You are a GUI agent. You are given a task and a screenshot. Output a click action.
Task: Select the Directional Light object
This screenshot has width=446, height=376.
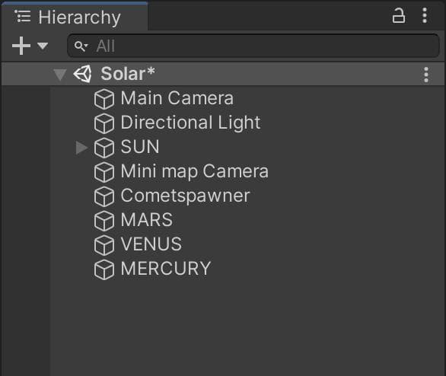pos(190,123)
